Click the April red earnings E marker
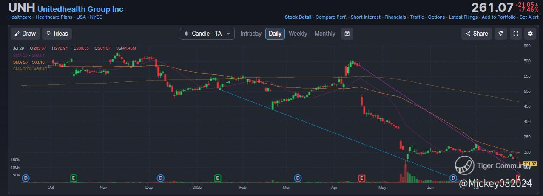 tap(362, 178)
